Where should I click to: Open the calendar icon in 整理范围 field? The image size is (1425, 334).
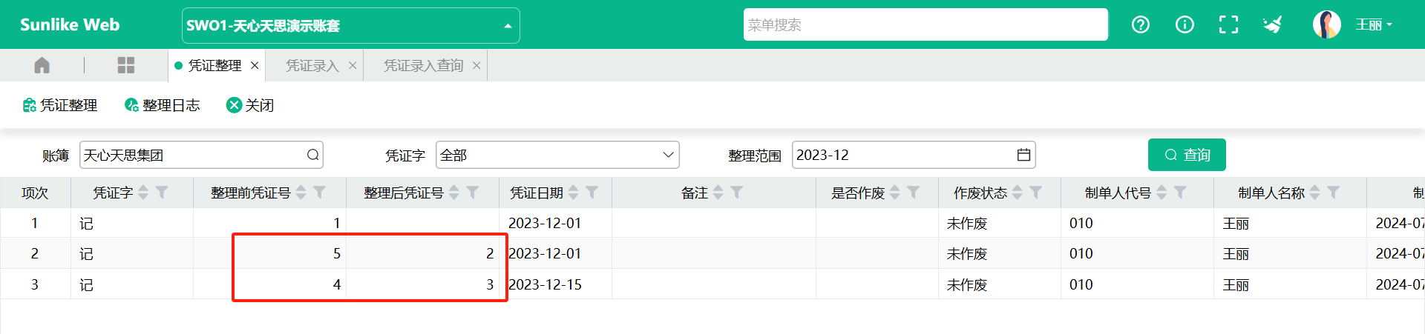(1023, 155)
